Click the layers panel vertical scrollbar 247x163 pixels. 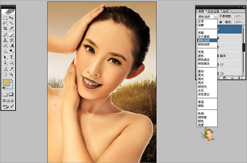pyautogui.click(x=244, y=50)
